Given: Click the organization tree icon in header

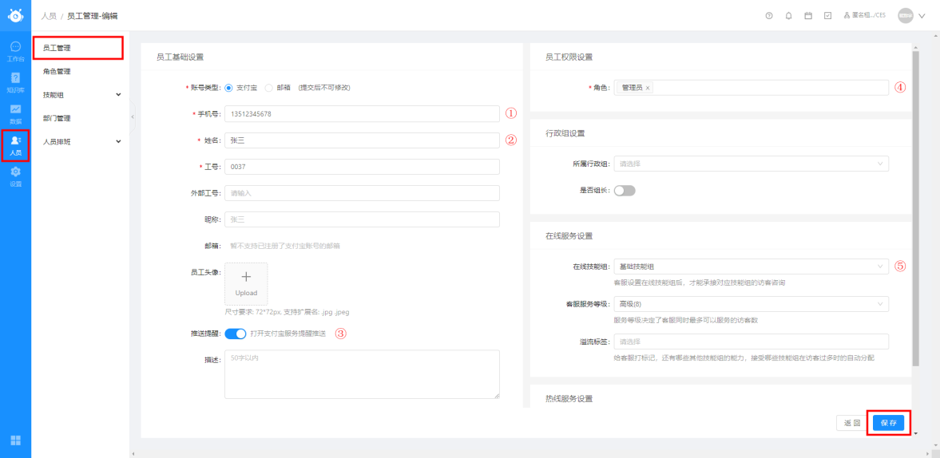Looking at the screenshot, I should coord(847,16).
